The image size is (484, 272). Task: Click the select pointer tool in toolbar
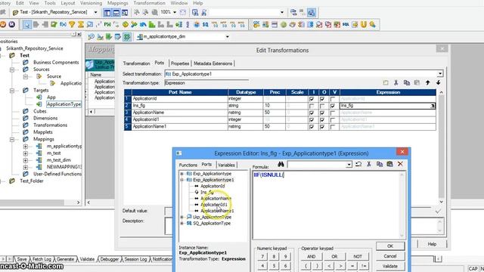pyautogui.click(x=27, y=24)
